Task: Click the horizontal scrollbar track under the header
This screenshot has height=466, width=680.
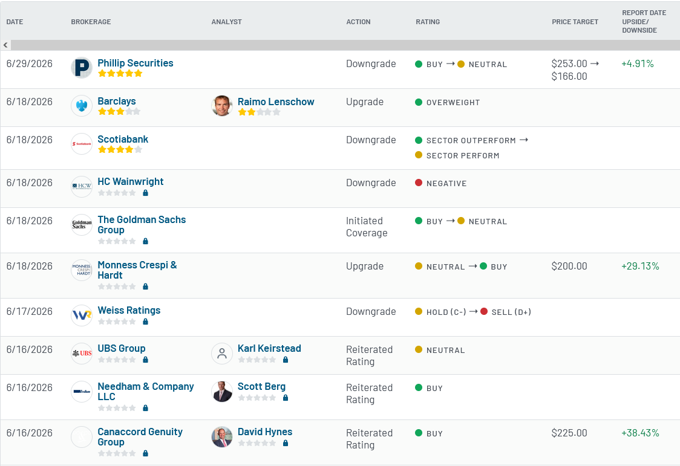Action: pyautogui.click(x=345, y=45)
